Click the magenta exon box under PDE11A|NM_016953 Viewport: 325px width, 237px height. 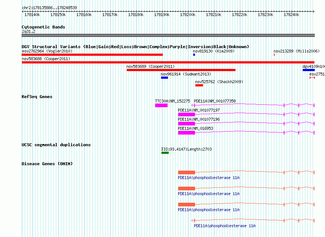[187, 133]
